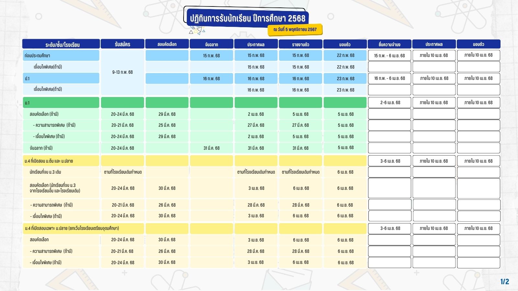Viewport: 518px width, 291px height.
Task: Click the ยื่นความจำนง column header
Action: (x=389, y=44)
